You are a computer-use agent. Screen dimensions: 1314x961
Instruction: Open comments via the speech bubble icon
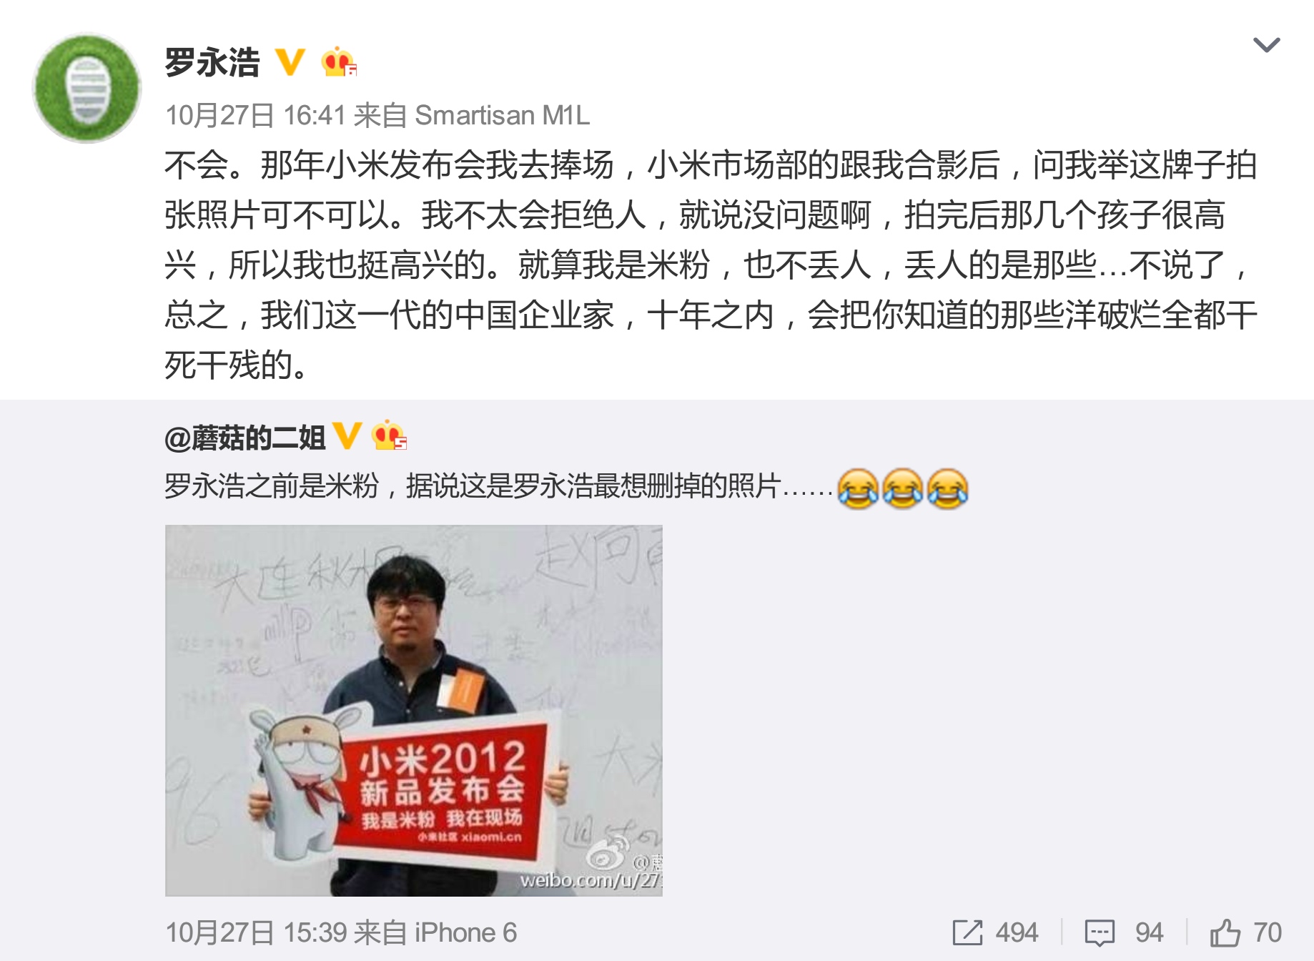[1100, 933]
